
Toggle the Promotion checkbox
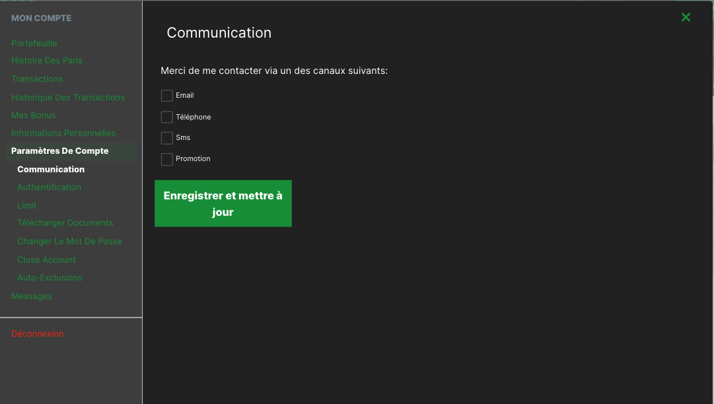(x=167, y=159)
